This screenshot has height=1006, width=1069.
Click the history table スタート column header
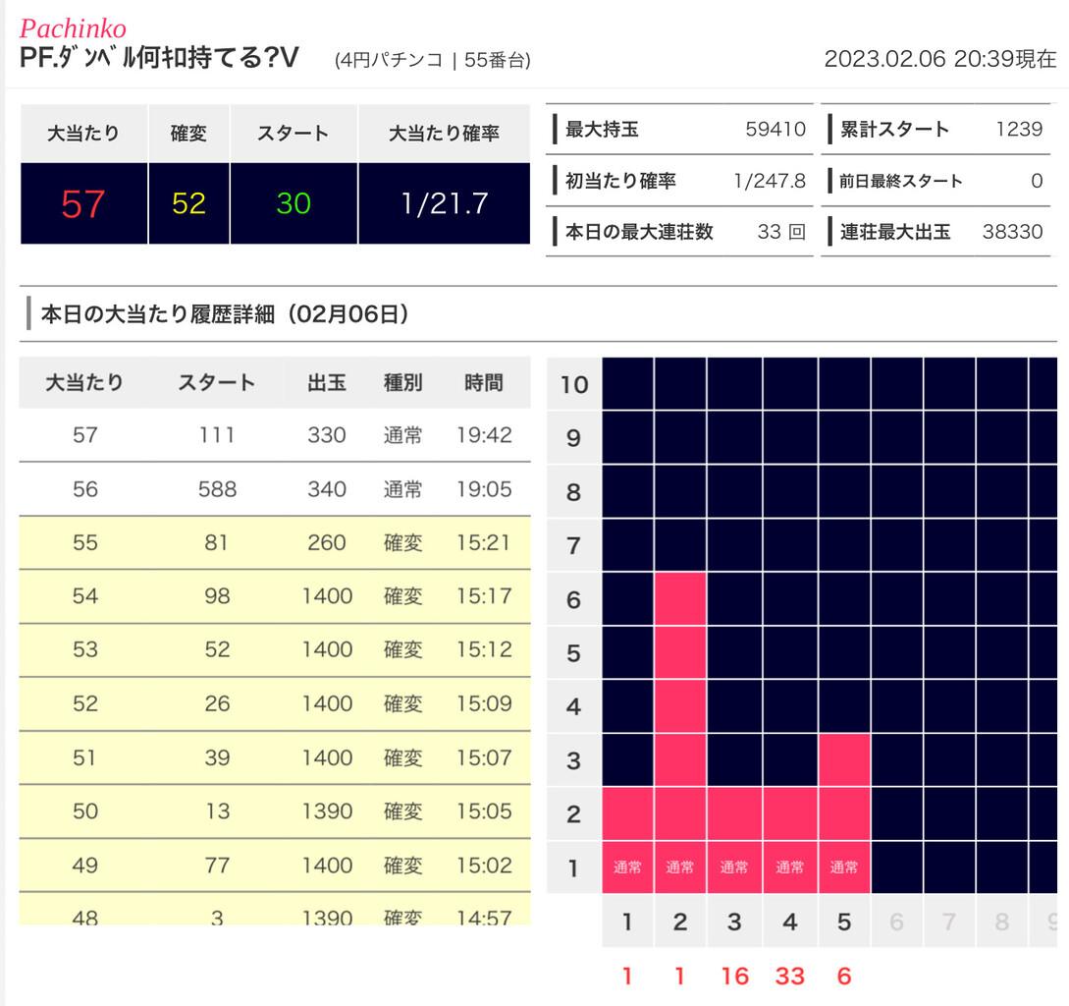217,382
